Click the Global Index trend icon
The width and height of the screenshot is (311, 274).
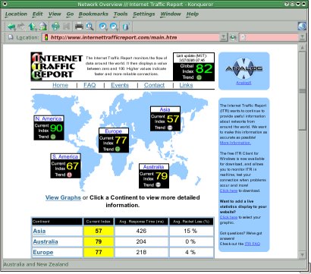[199, 77]
